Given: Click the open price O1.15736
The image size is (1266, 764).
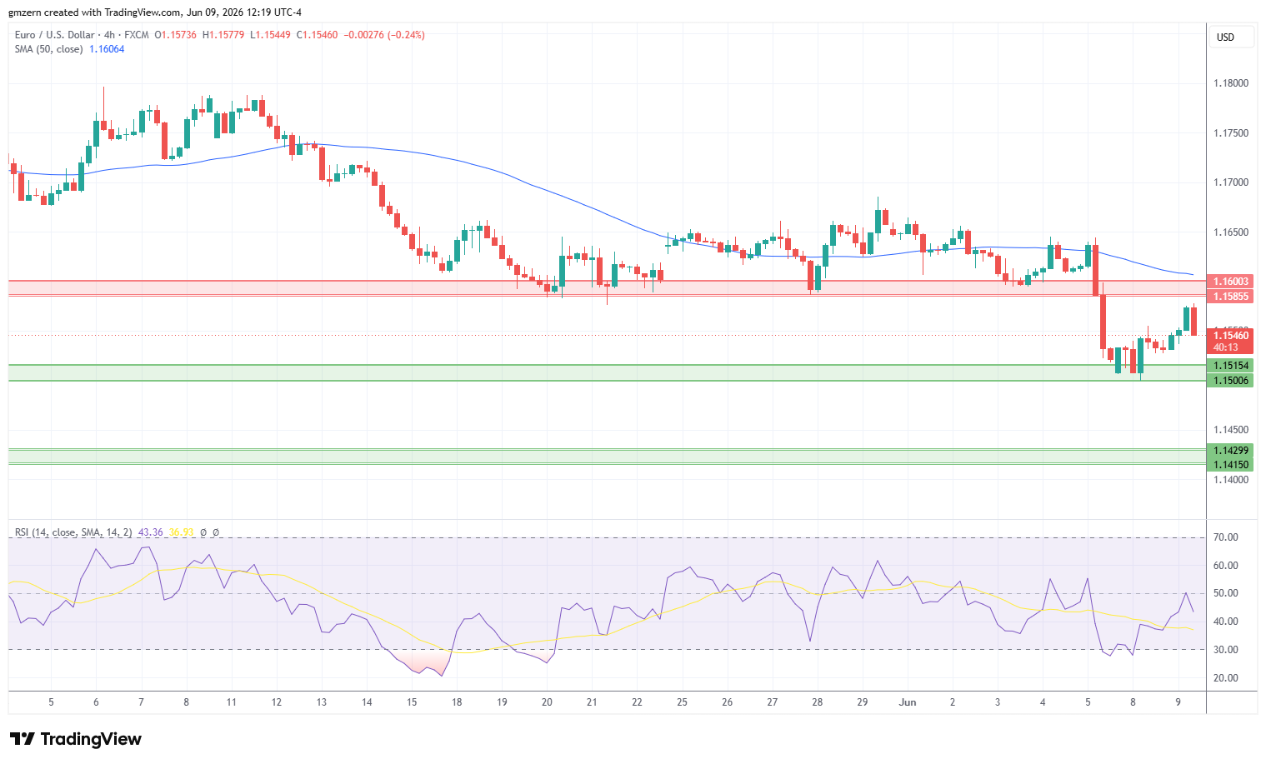Looking at the screenshot, I should click(176, 35).
